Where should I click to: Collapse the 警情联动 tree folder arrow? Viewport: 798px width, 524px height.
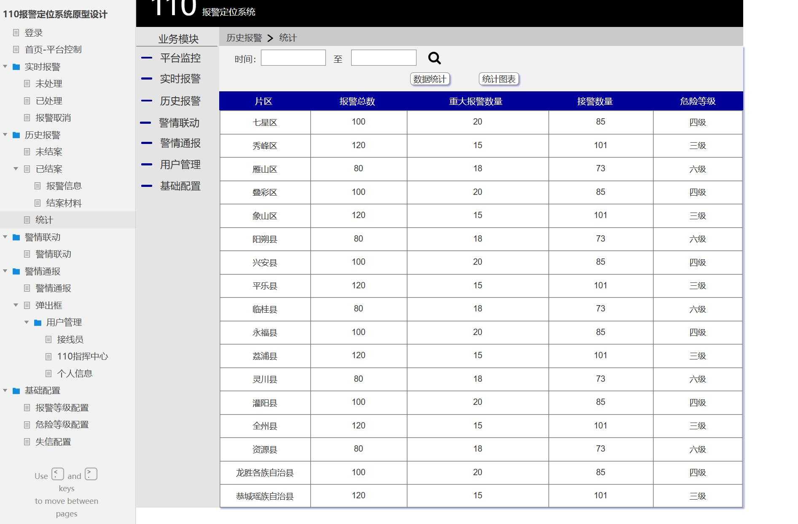coord(5,237)
